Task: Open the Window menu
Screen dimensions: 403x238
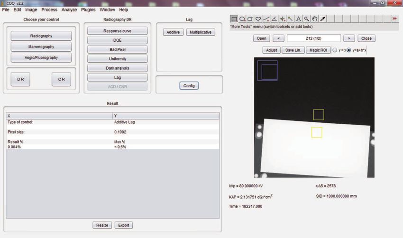Action: 107,10
